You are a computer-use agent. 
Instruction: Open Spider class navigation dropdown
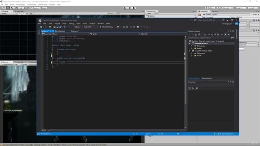click(114, 34)
